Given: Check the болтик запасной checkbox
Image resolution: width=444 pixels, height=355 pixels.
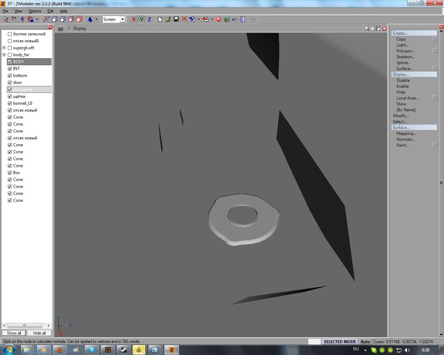Looking at the screenshot, I should click(10, 34).
